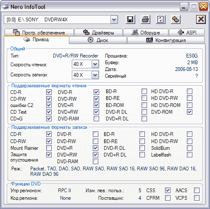Select the Привод tab
This screenshot has width=210, height=209.
coord(37,40)
